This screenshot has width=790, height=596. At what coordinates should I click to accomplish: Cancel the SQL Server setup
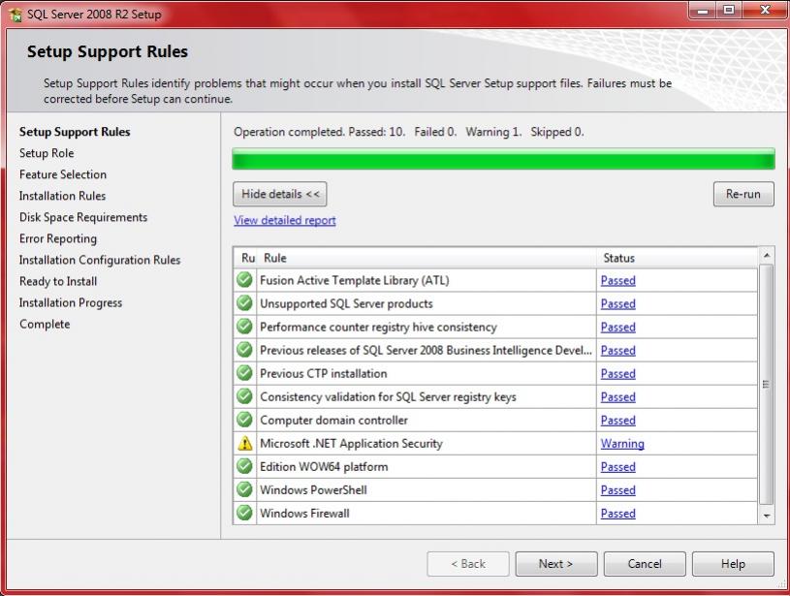645,564
